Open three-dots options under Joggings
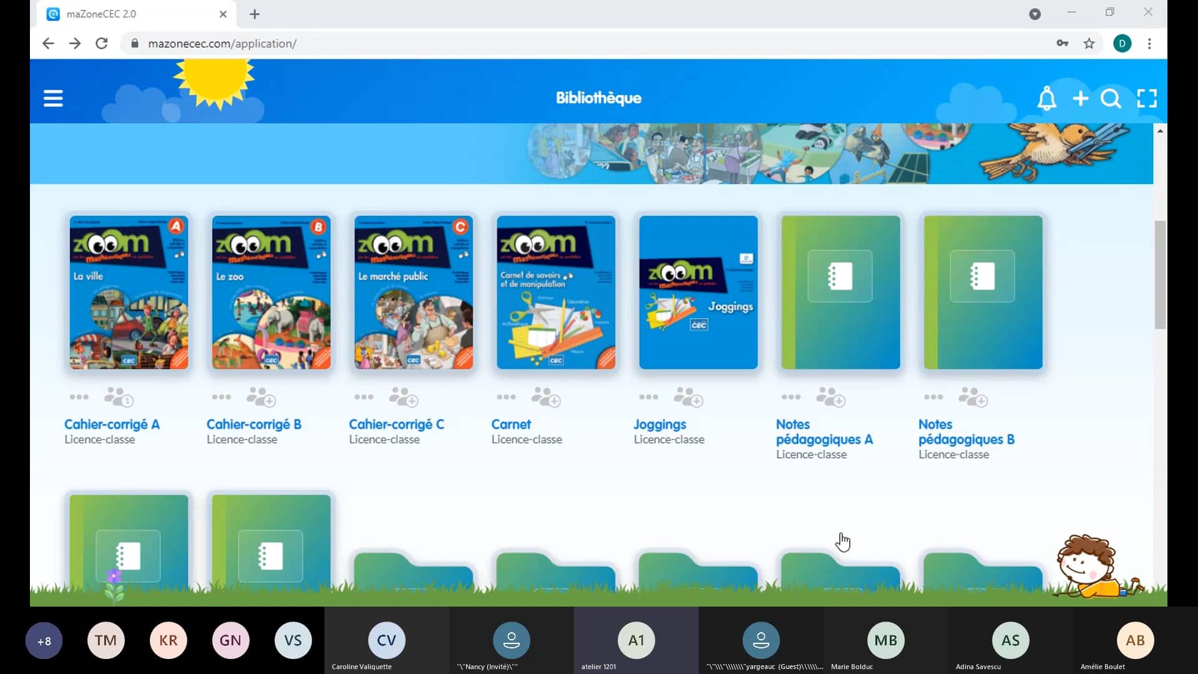 pos(649,397)
